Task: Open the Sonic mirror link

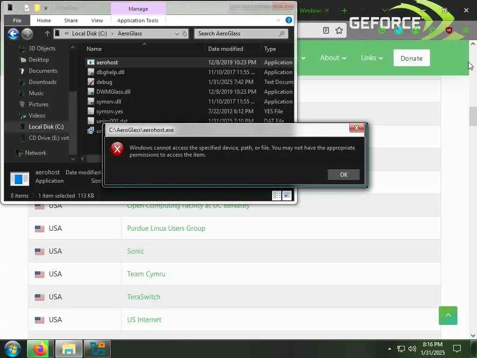Action: coord(136,251)
